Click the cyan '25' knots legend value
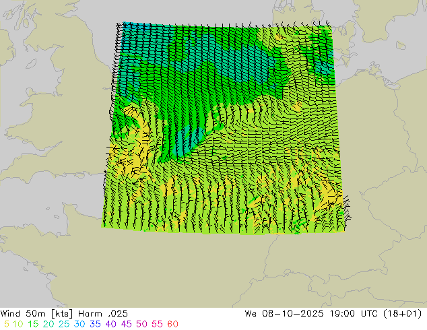The image size is (427, 330). 64,324
